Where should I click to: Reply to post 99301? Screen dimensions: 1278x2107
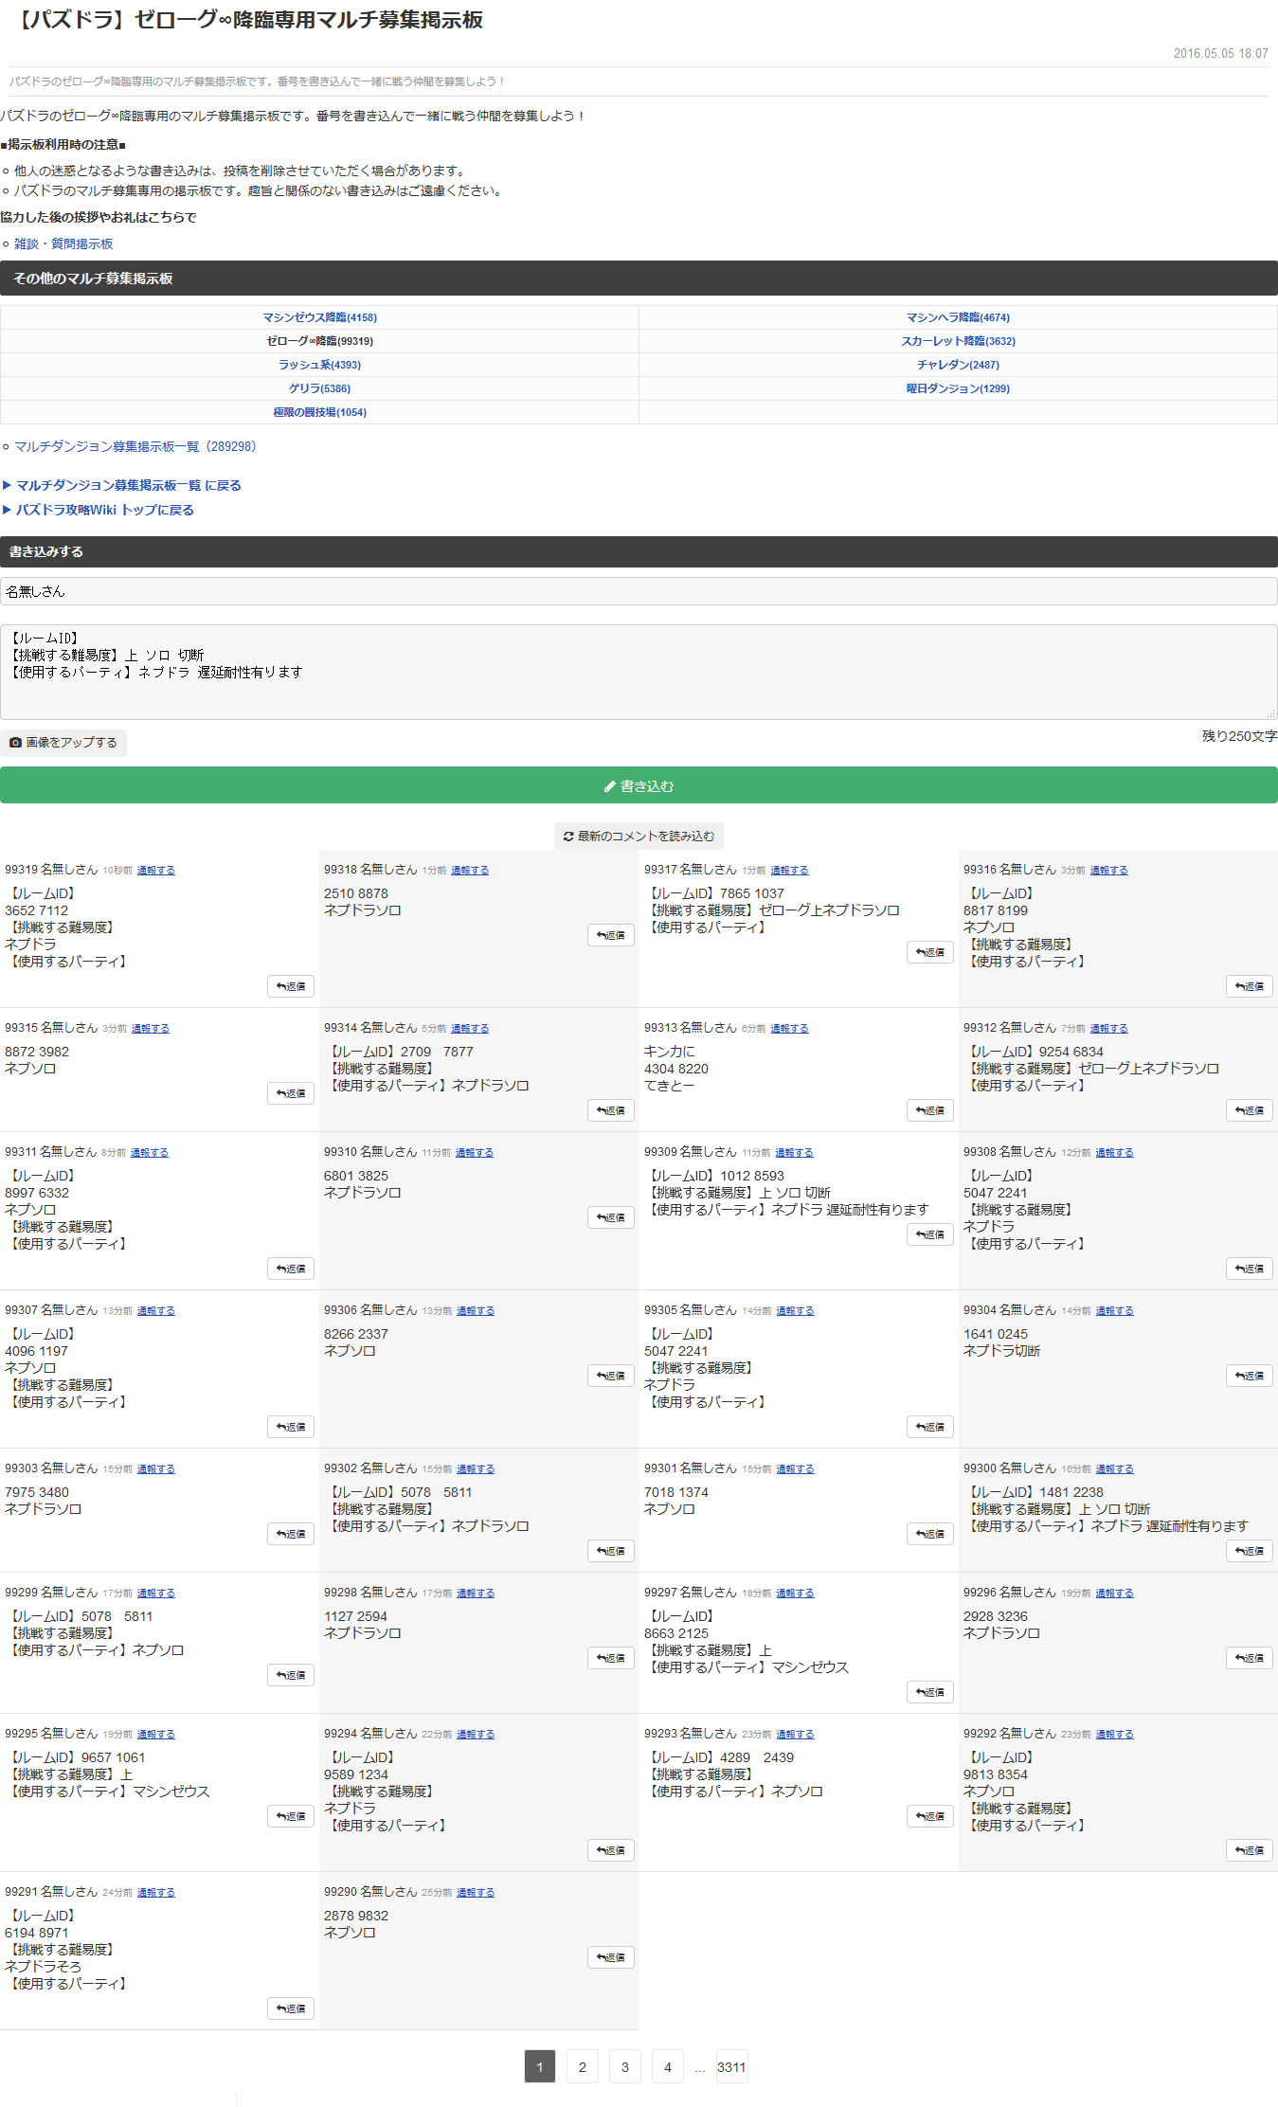[930, 1534]
